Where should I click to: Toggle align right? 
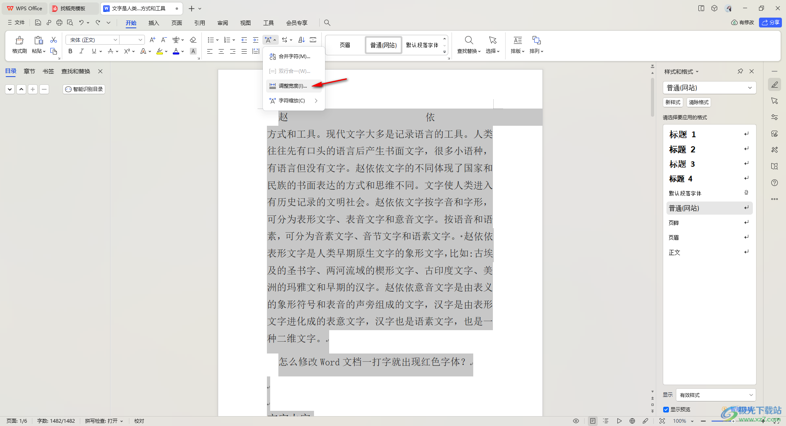pos(233,51)
